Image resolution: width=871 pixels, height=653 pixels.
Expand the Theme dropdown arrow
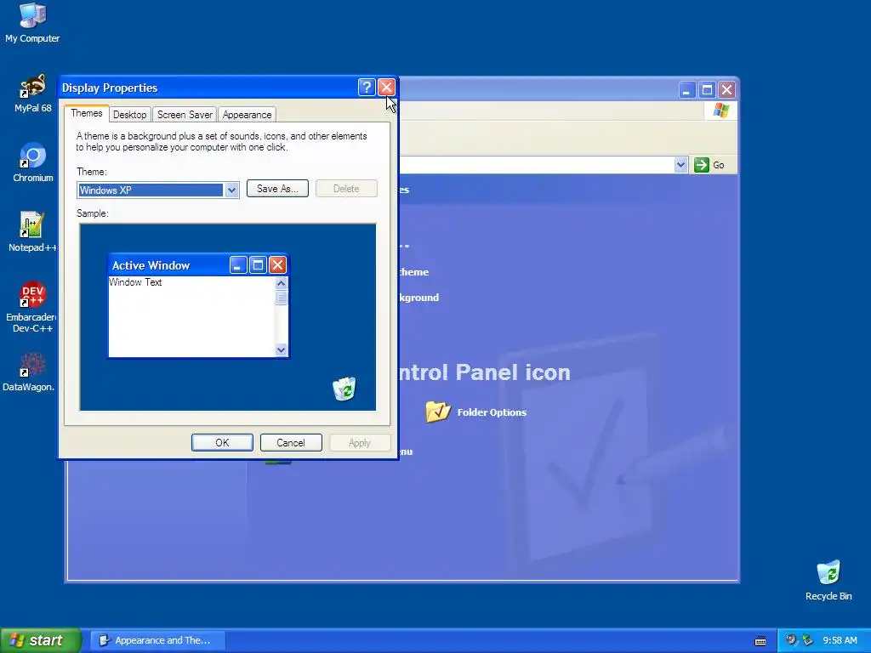[231, 190]
